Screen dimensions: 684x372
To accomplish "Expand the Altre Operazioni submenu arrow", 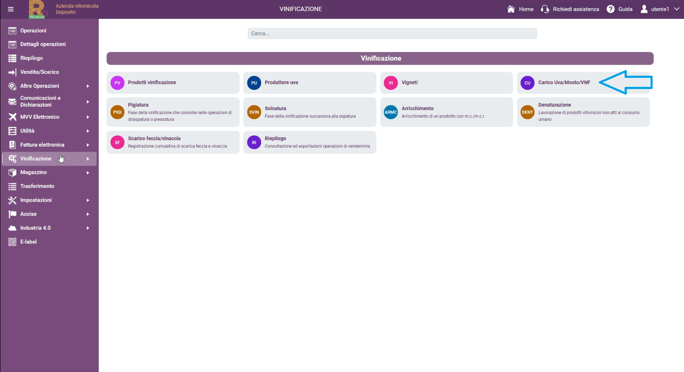I will tap(88, 86).
